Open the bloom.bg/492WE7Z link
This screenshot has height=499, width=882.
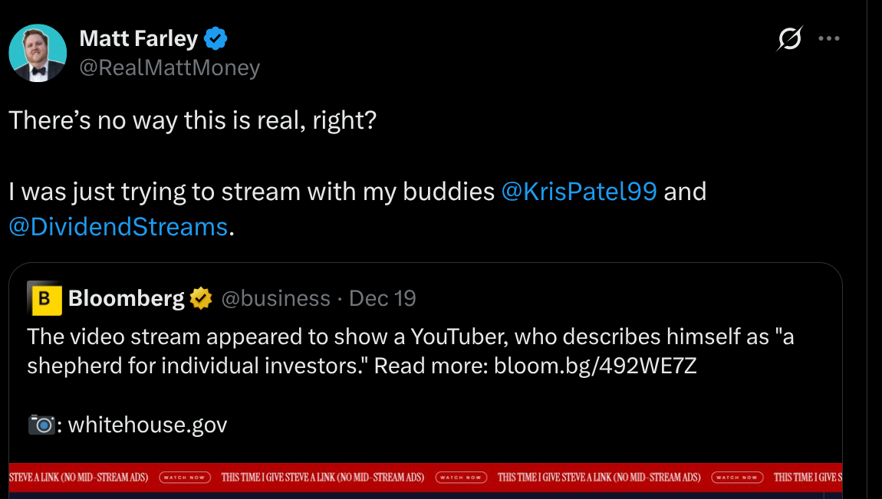click(595, 366)
